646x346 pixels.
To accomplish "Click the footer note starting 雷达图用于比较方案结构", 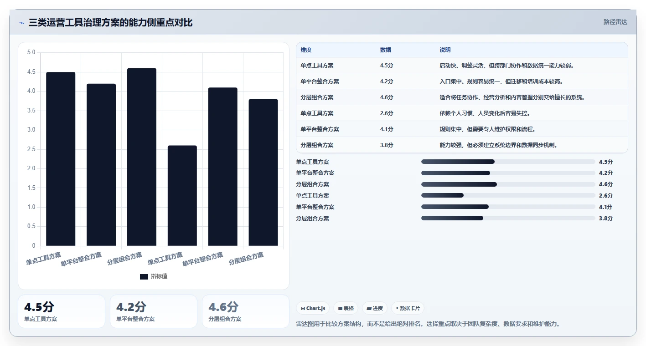I will [428, 324].
